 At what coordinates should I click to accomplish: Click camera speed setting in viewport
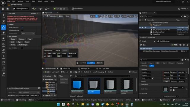coord(131,16)
